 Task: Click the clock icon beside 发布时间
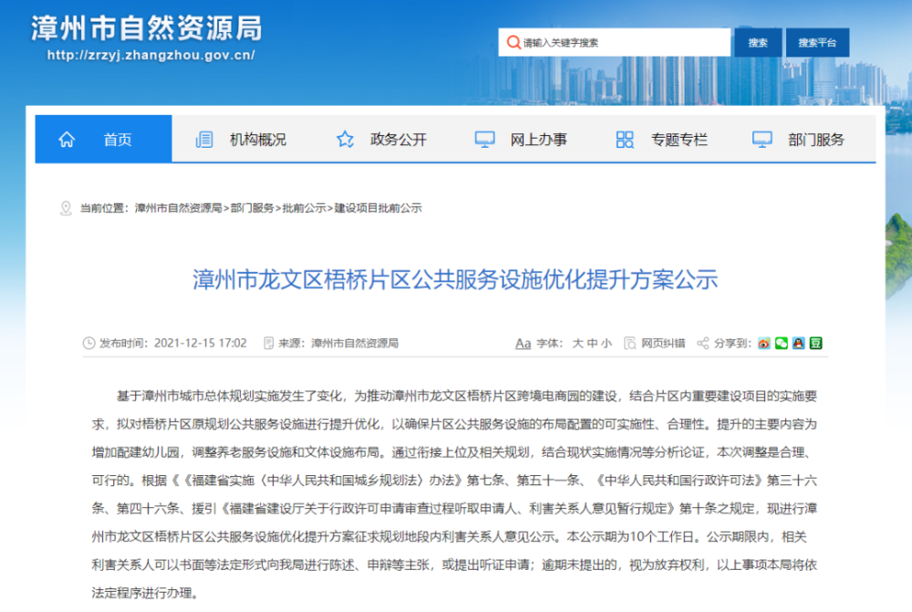pos(89,343)
